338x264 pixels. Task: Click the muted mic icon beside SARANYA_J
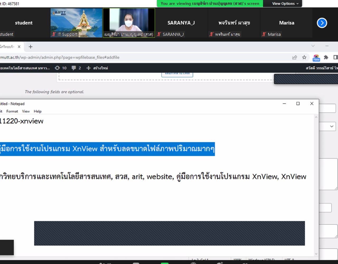coord(159,34)
